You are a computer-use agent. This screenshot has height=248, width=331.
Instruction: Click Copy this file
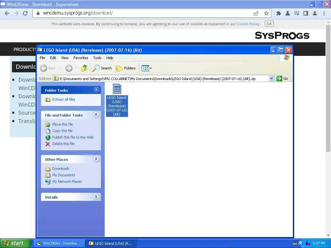(62, 131)
